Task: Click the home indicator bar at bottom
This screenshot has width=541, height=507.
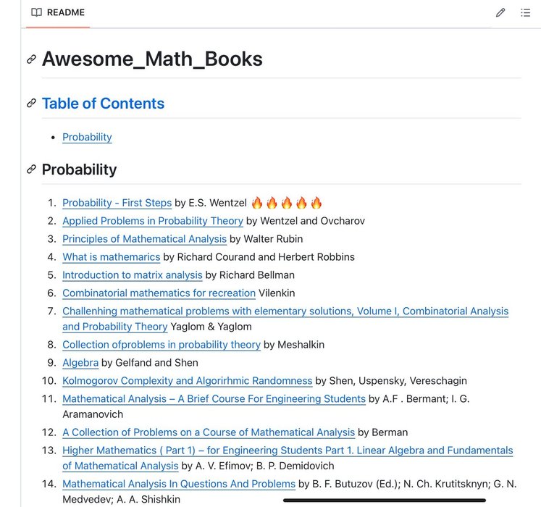Action: click(x=385, y=500)
